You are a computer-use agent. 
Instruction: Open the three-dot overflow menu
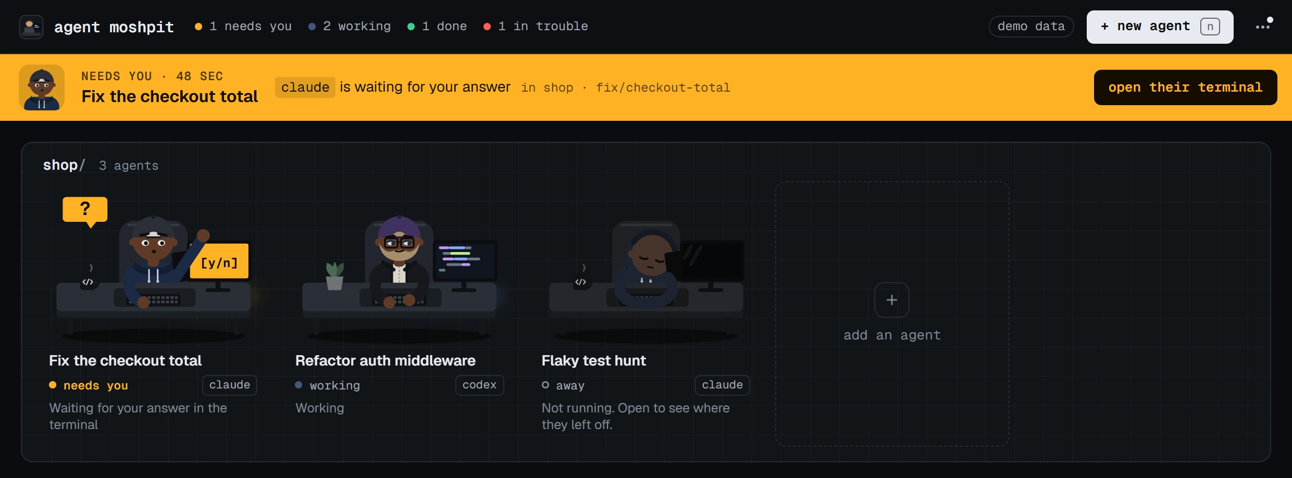pos(1264,26)
